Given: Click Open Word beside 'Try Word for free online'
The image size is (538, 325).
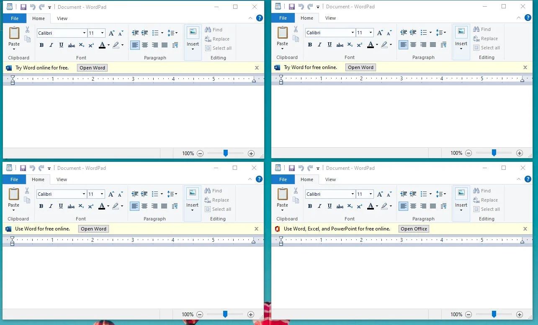Looking at the screenshot, I should tap(360, 67).
